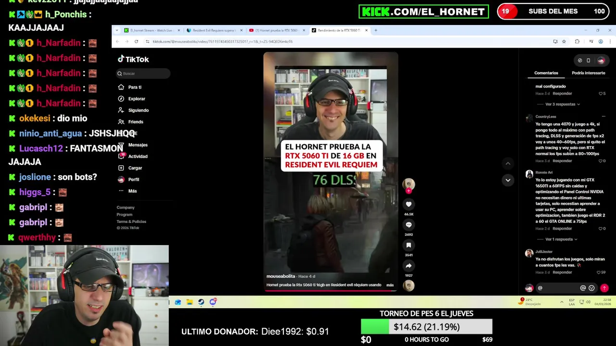Reply to Ronnie Ari comment
The image size is (616, 346).
(x=562, y=229)
